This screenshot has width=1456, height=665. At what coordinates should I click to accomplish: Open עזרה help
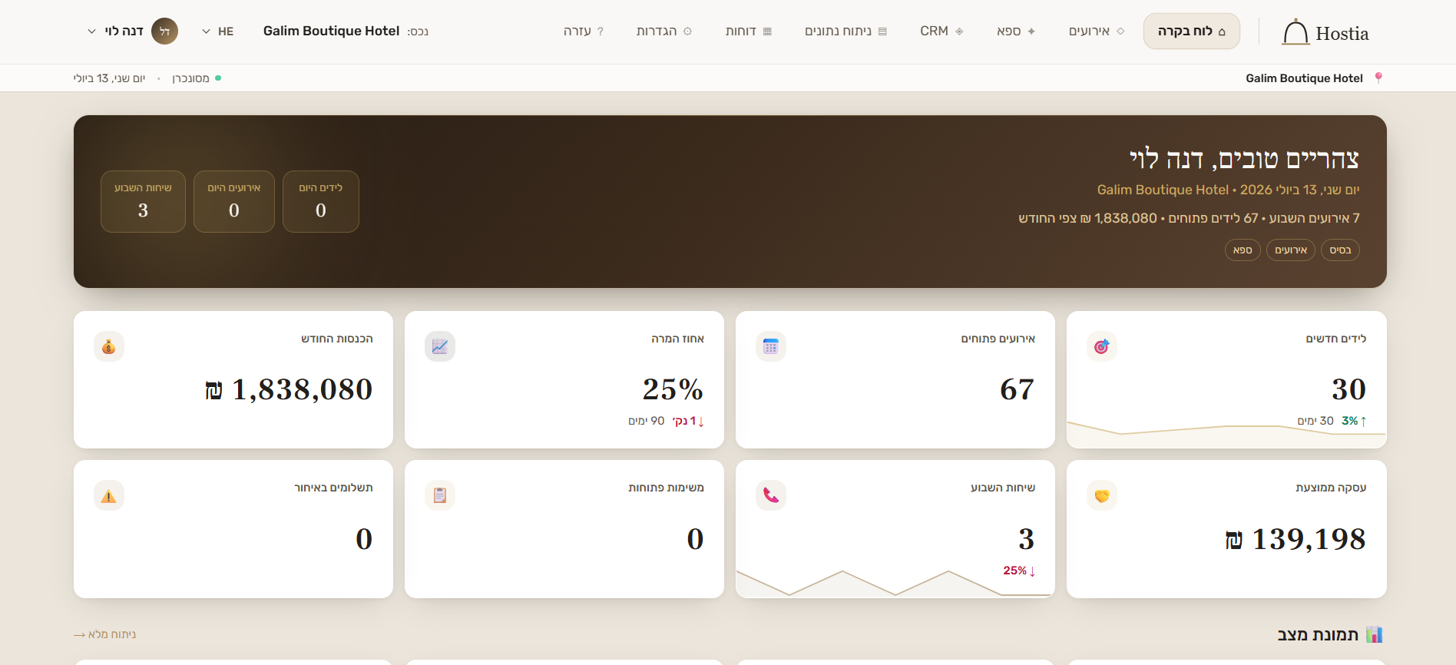pyautogui.click(x=584, y=31)
